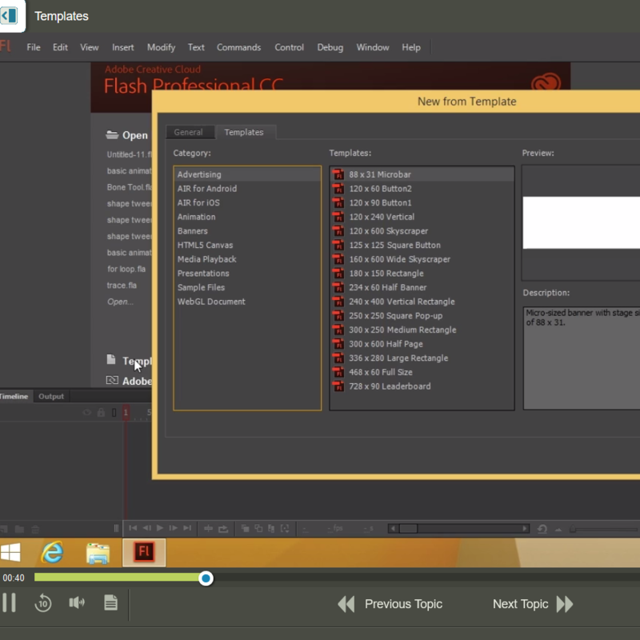The image size is (640, 640).
Task: Select 468 x 60 Full Size text
Action: [x=381, y=372]
